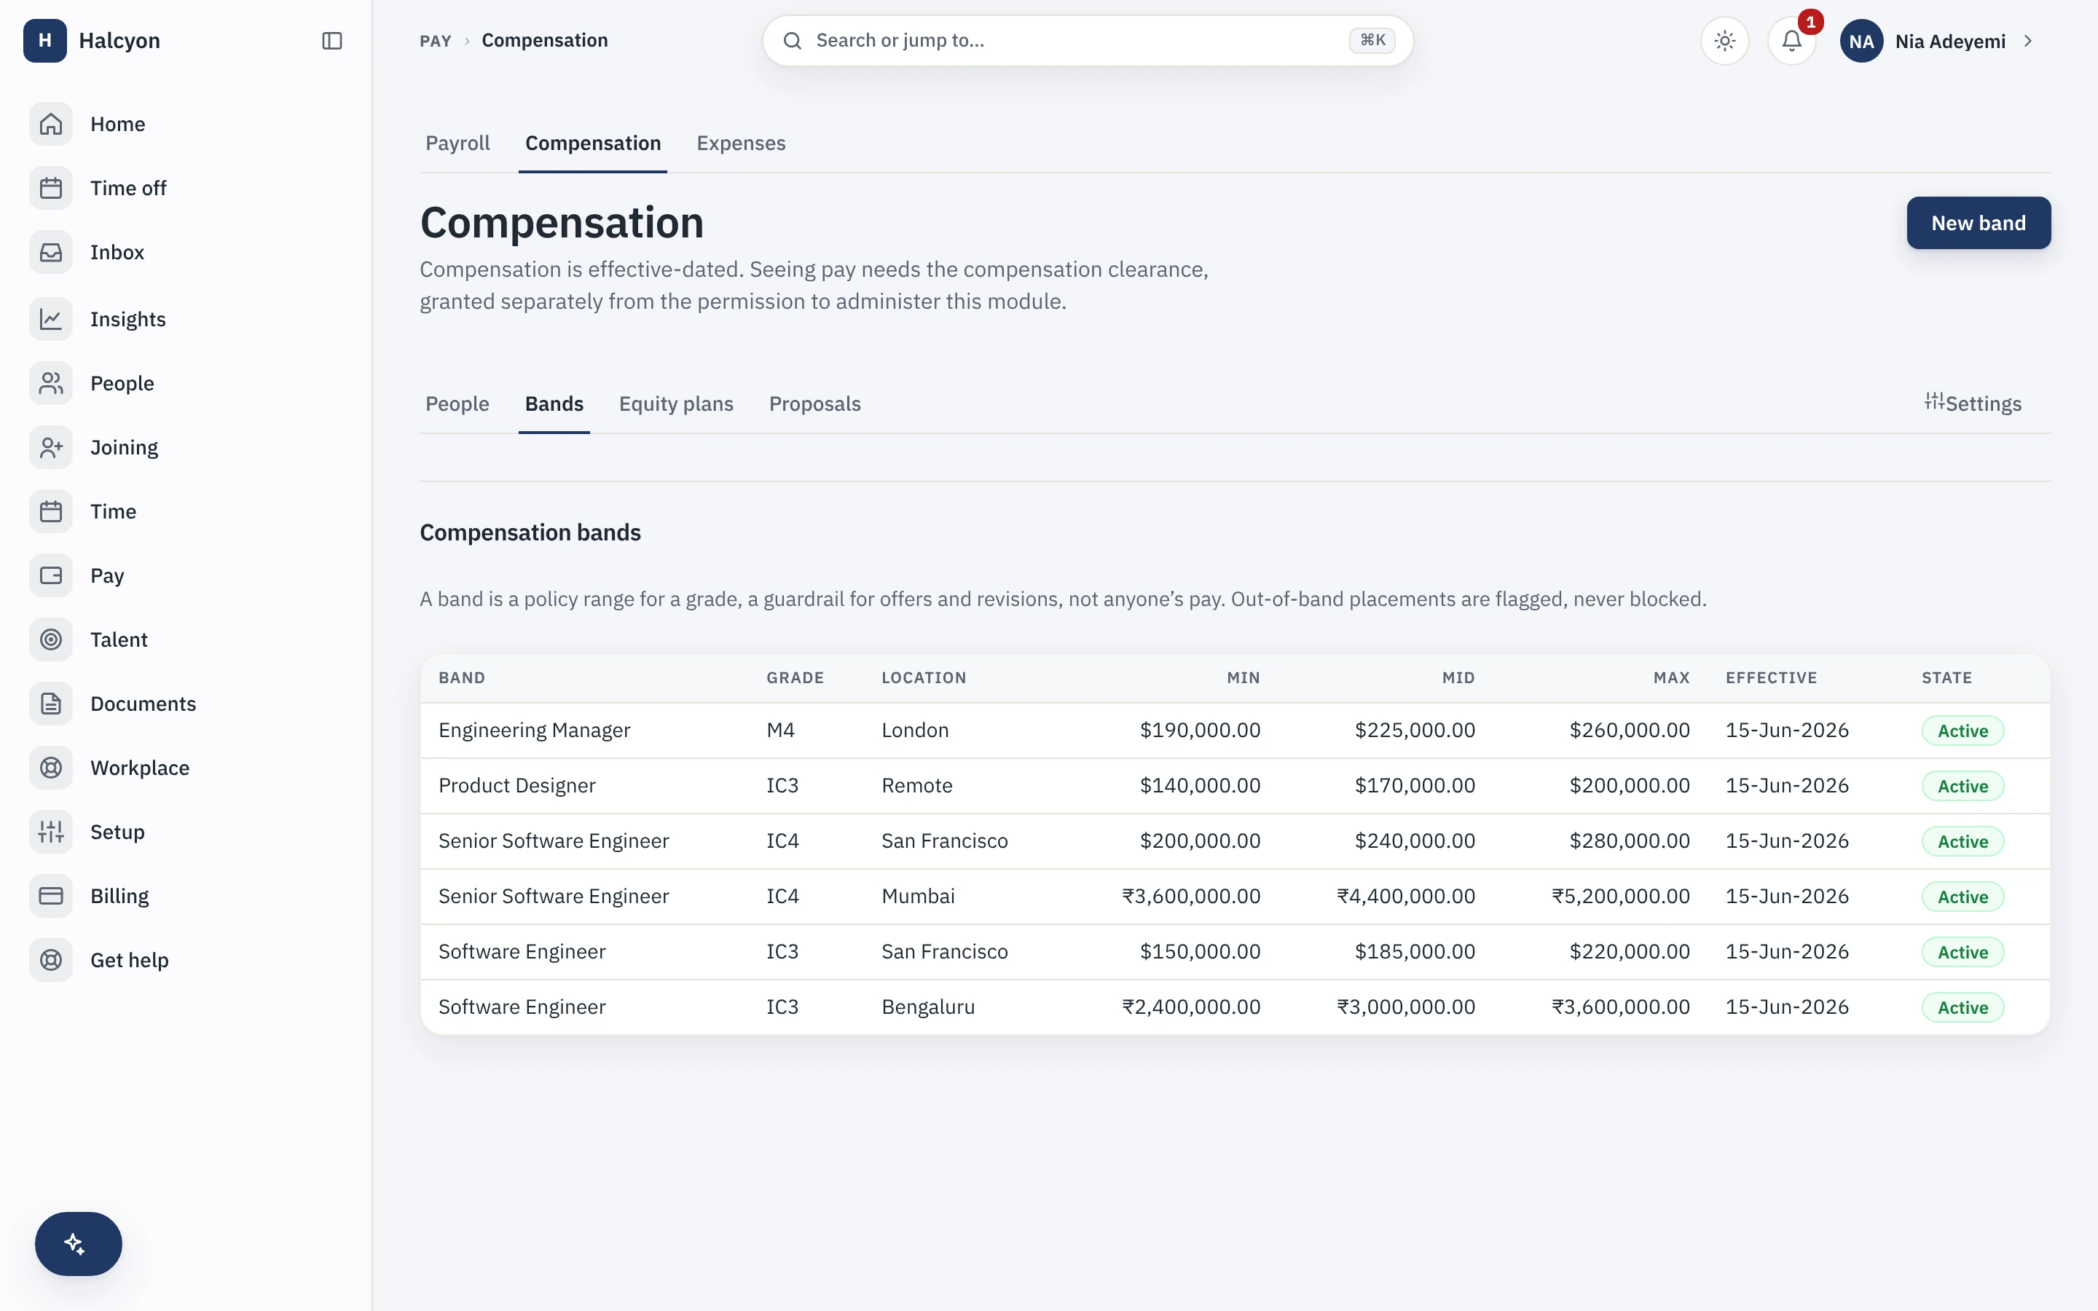Open the Insights chart icon
2098x1311 pixels.
pos(51,319)
